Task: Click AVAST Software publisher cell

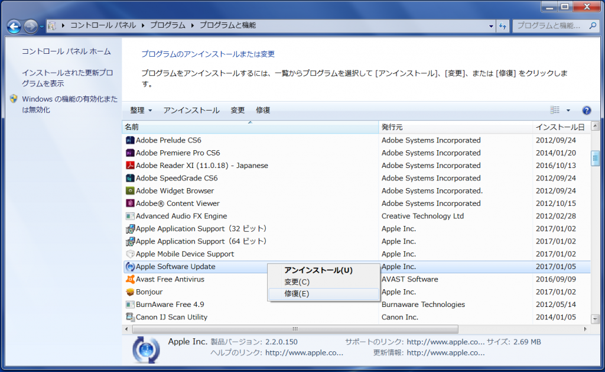Action: pos(410,279)
